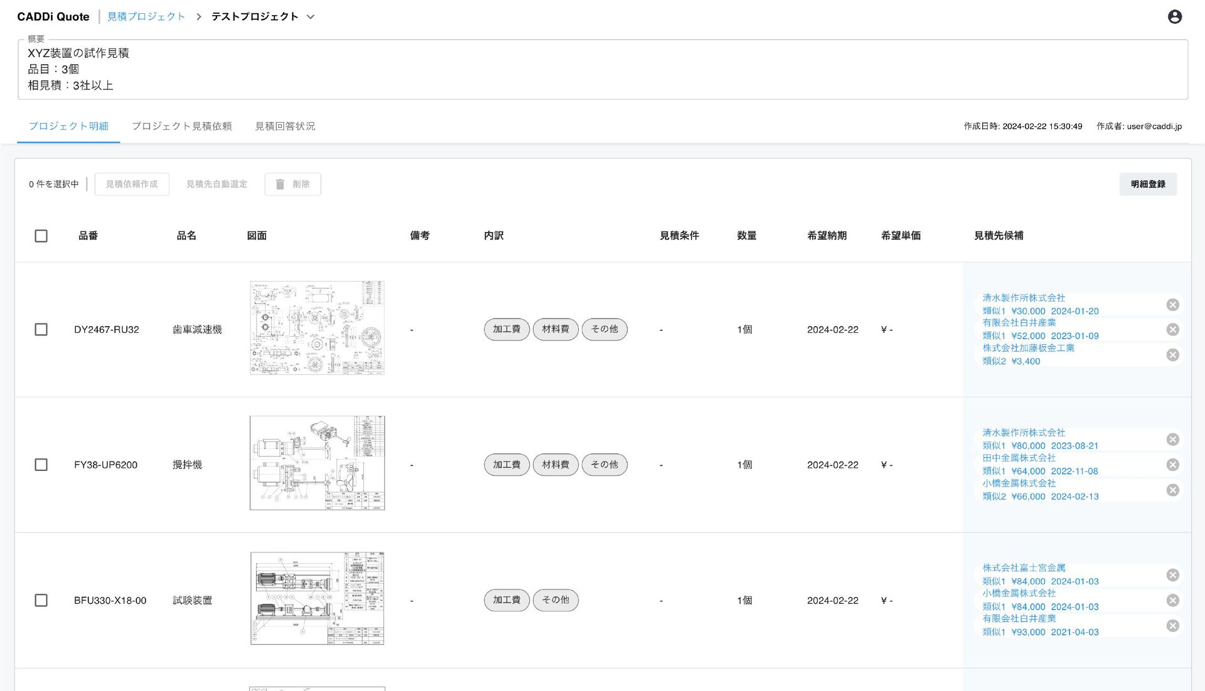Screen dimensions: 1205x691
Task: Remove 株式会社富士宮金属 candidate from BFU330-X18-00 row
Action: [1172, 574]
